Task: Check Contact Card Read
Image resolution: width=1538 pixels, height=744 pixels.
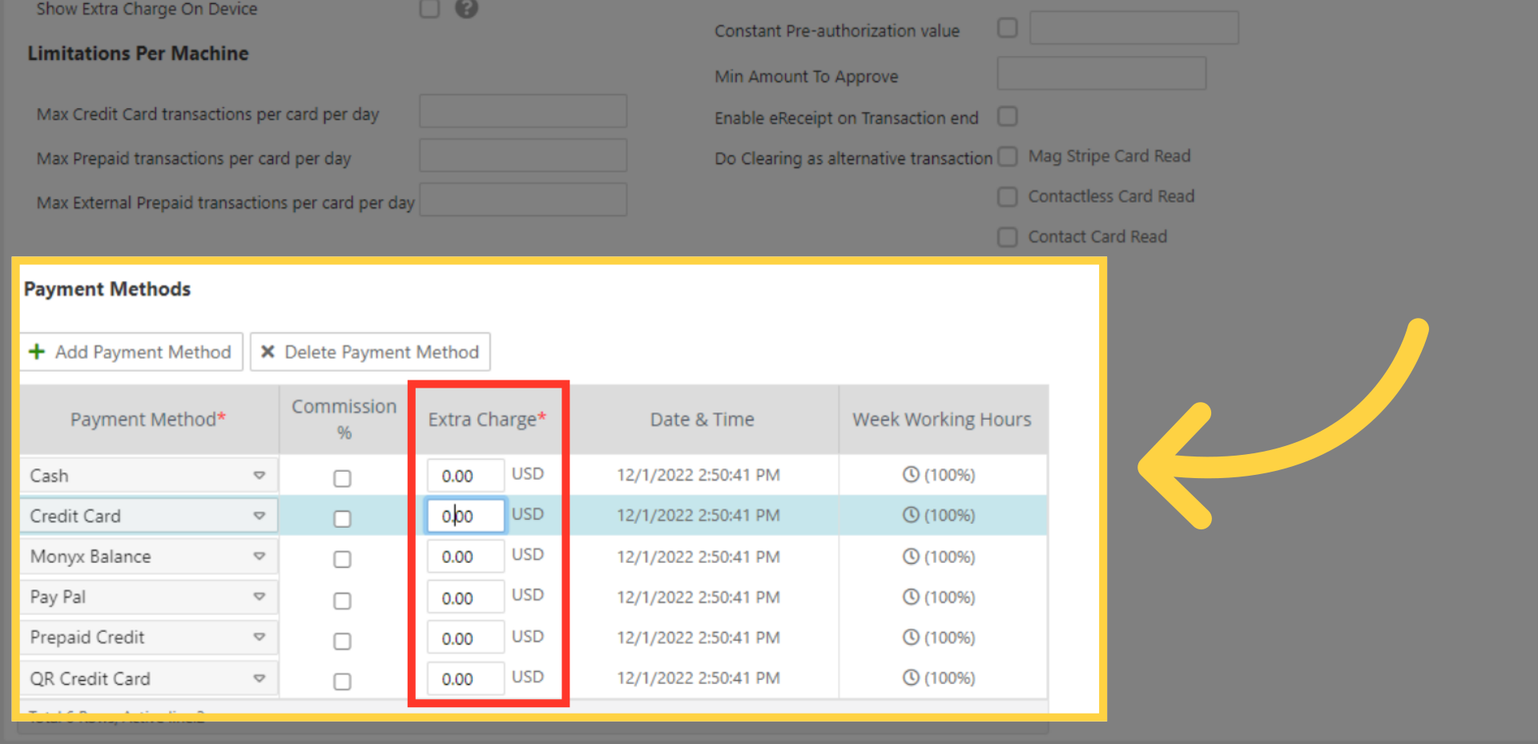Action: click(1008, 238)
